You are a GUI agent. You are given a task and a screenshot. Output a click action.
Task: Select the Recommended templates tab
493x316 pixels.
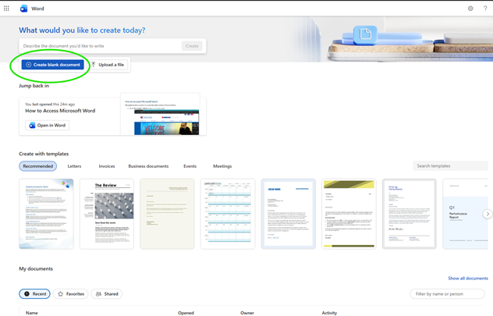coord(37,166)
